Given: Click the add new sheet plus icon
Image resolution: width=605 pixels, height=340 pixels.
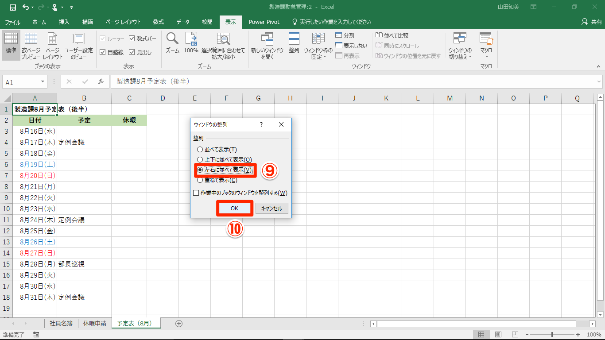Looking at the screenshot, I should point(179,324).
